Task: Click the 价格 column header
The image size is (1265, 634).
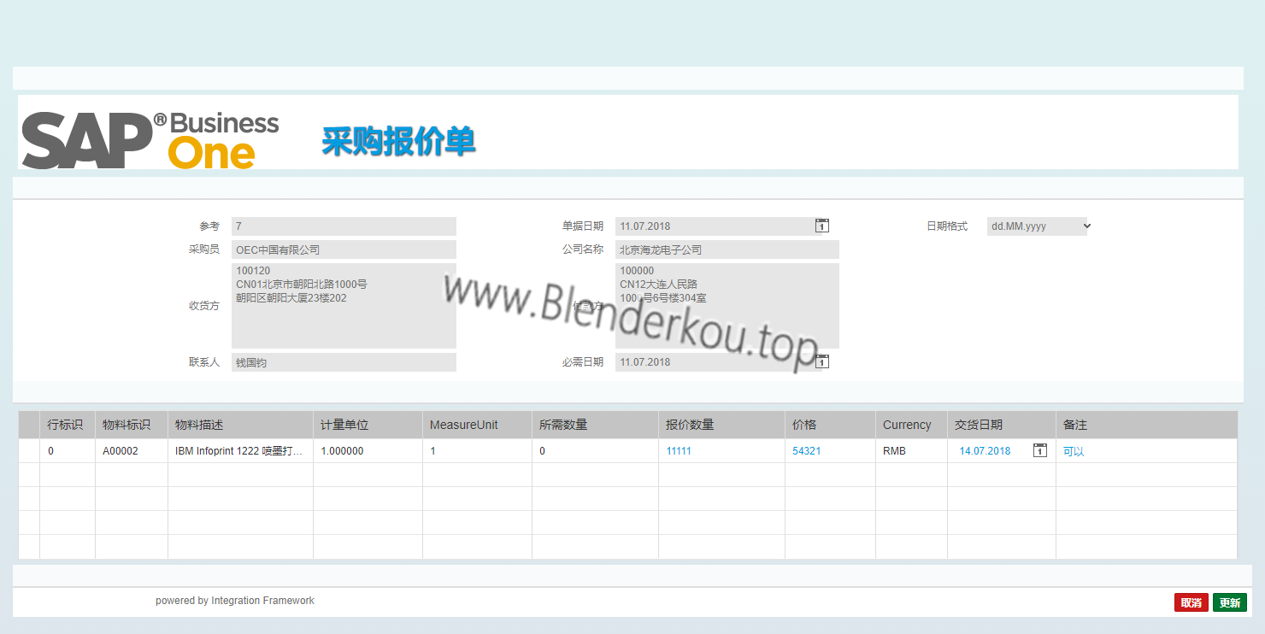Action: [x=830, y=425]
